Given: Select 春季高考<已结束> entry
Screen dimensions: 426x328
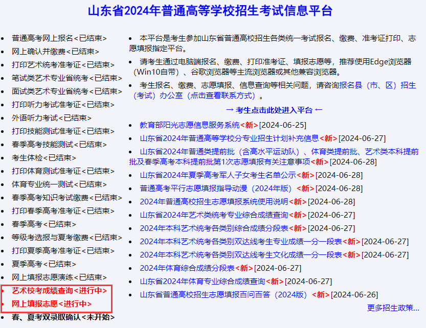Looking at the screenshot, I should click(x=44, y=225).
